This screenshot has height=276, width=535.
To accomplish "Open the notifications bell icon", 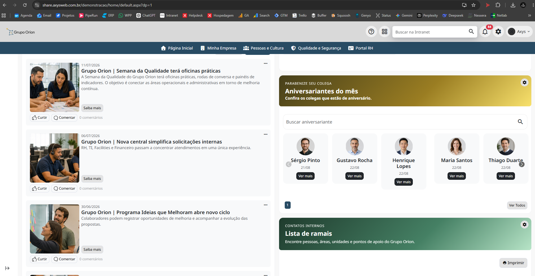I will (485, 32).
